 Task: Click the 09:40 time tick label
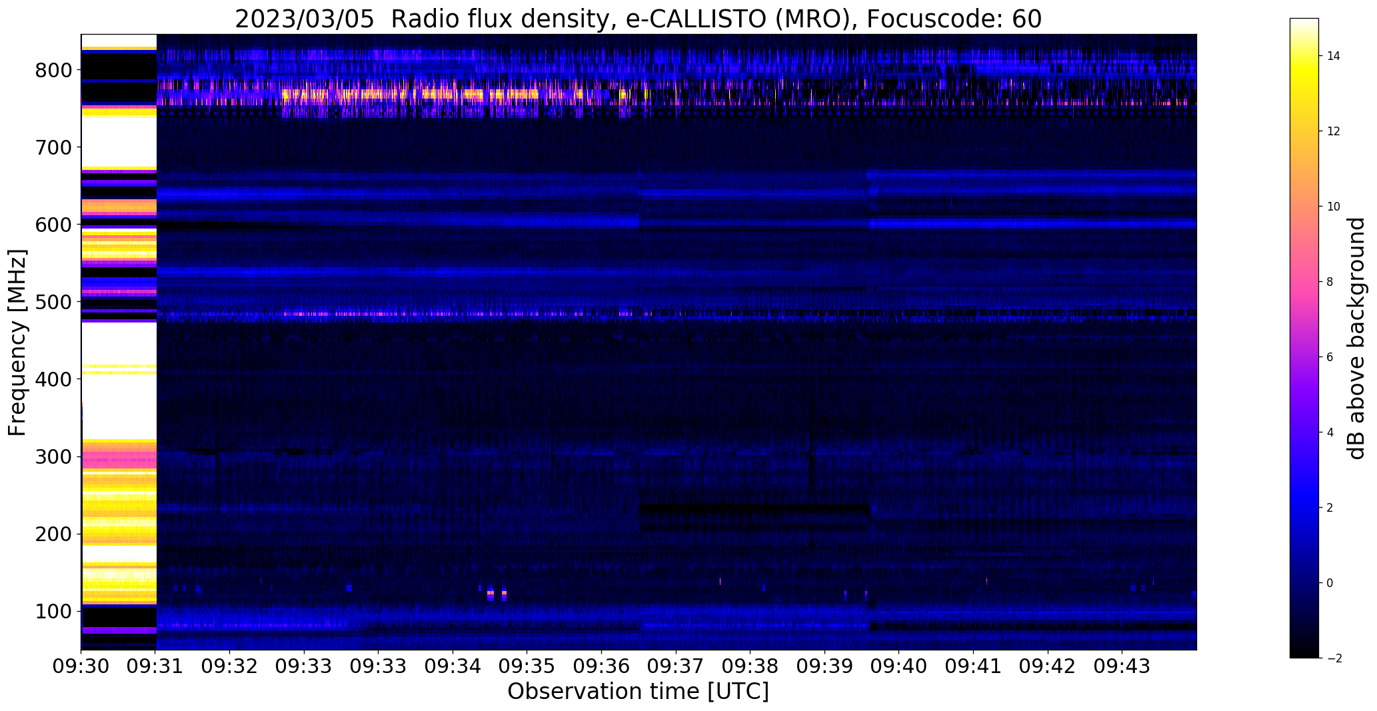click(x=899, y=667)
